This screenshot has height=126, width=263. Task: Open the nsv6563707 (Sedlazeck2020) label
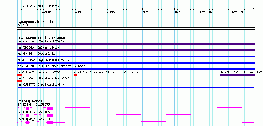41,41
